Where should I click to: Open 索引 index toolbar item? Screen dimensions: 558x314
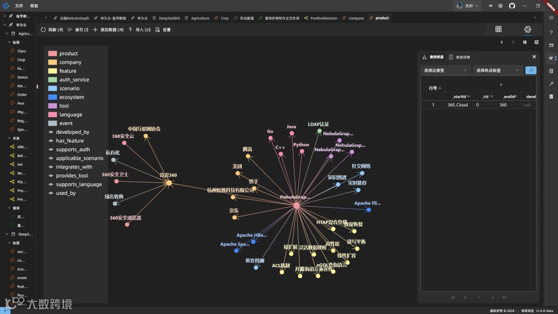(x=78, y=30)
